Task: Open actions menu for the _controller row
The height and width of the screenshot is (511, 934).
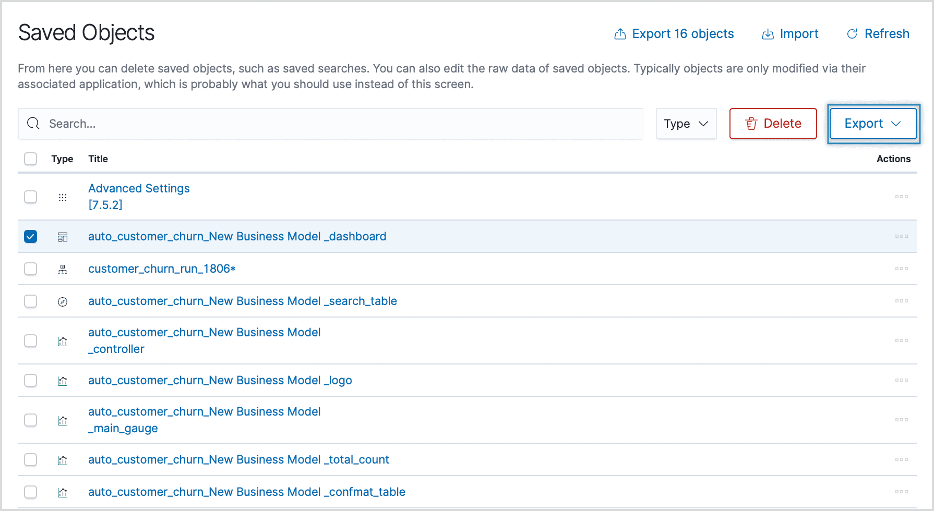Action: pyautogui.click(x=902, y=340)
